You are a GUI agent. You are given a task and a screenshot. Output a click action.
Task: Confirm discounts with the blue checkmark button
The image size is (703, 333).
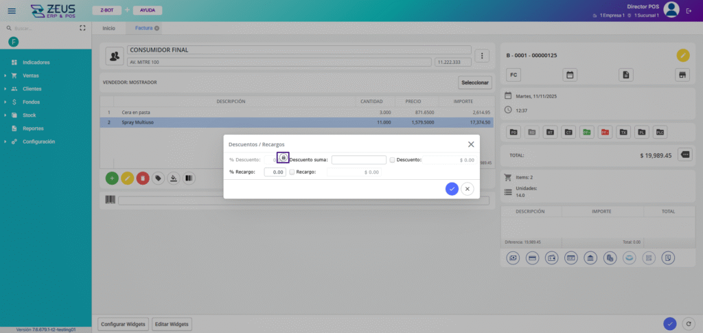(451, 189)
